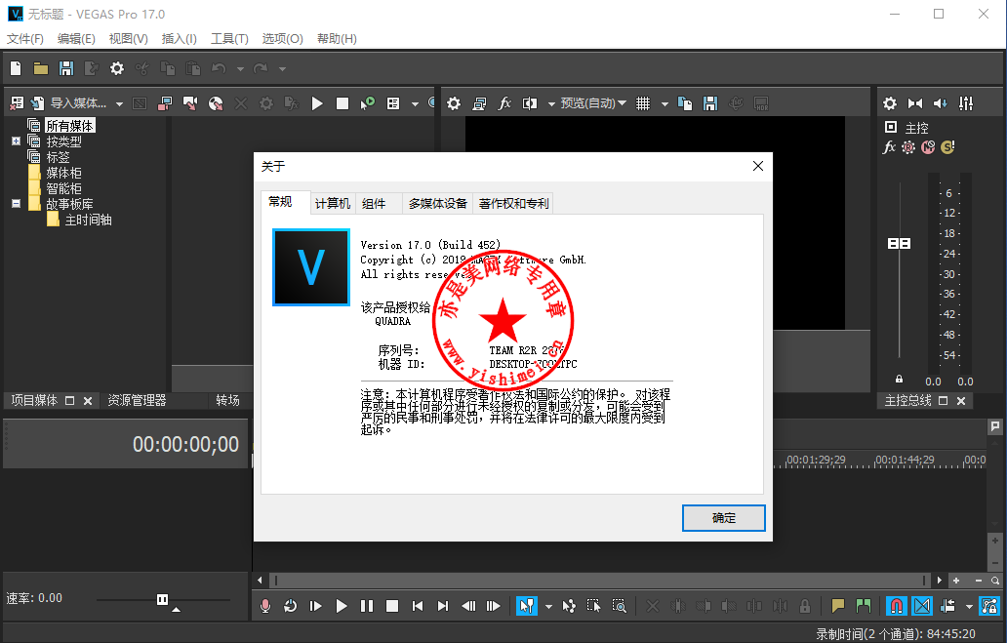
Task: Collapse the 故事板库 tree node
Action: pyautogui.click(x=16, y=204)
